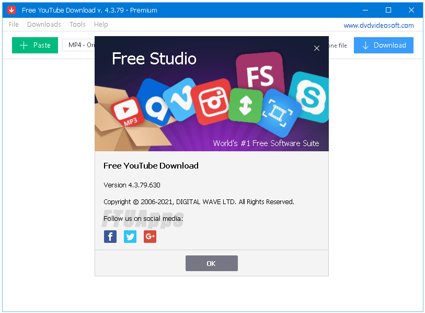Viewport: 425px width, 313px height.
Task: Click the red Instagram icon in banner
Action: coord(212,102)
